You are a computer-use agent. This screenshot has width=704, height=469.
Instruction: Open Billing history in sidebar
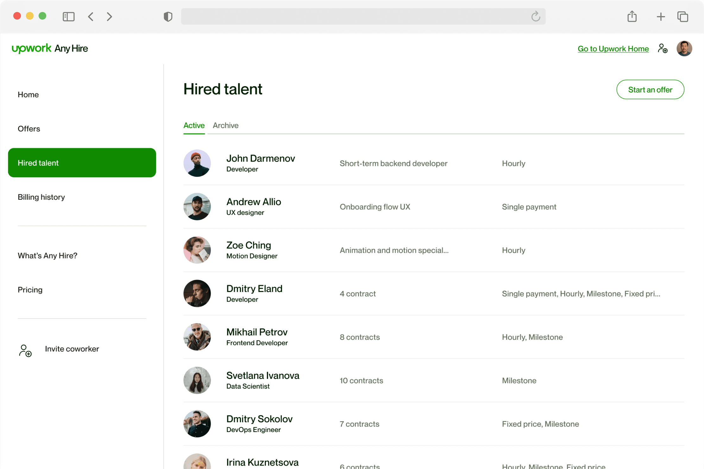[x=41, y=197]
